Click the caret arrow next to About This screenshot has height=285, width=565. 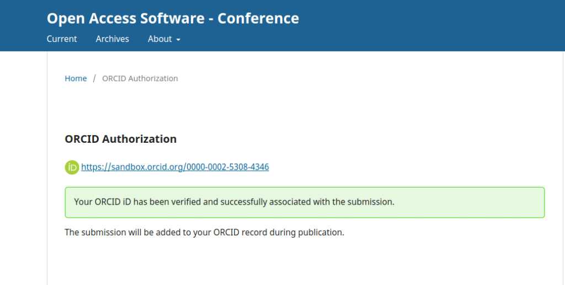(x=178, y=40)
